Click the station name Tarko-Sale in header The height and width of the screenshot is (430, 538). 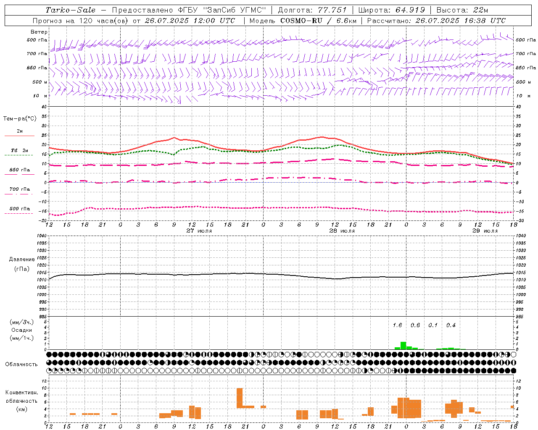[x=71, y=10]
